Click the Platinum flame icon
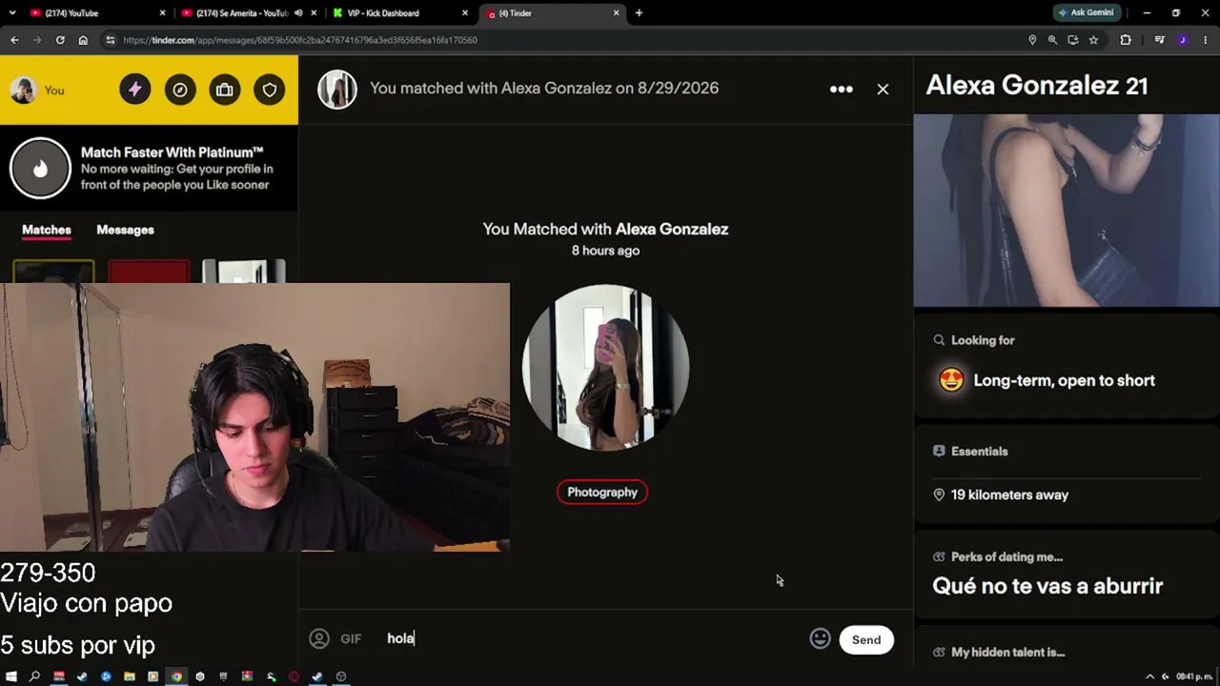 point(40,169)
